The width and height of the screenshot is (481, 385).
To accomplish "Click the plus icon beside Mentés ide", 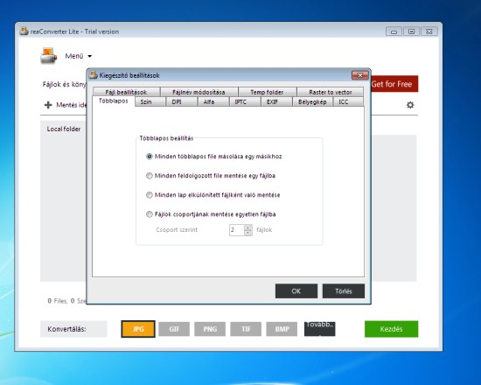I will (x=48, y=105).
